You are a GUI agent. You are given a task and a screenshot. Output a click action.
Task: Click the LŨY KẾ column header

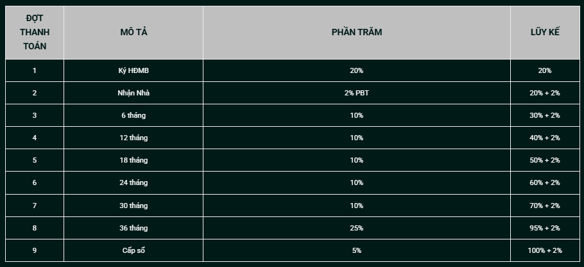tap(545, 33)
